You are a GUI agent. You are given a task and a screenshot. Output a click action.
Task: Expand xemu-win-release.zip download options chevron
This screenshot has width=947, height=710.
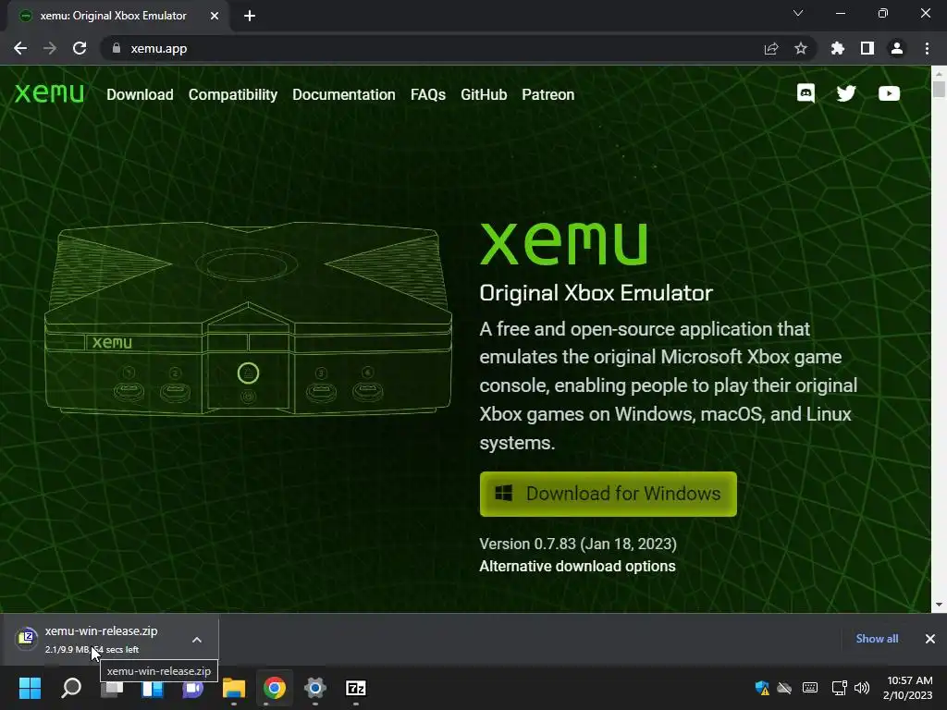[x=197, y=640]
